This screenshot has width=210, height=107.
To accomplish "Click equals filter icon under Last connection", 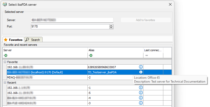I will click(x=146, y=55).
